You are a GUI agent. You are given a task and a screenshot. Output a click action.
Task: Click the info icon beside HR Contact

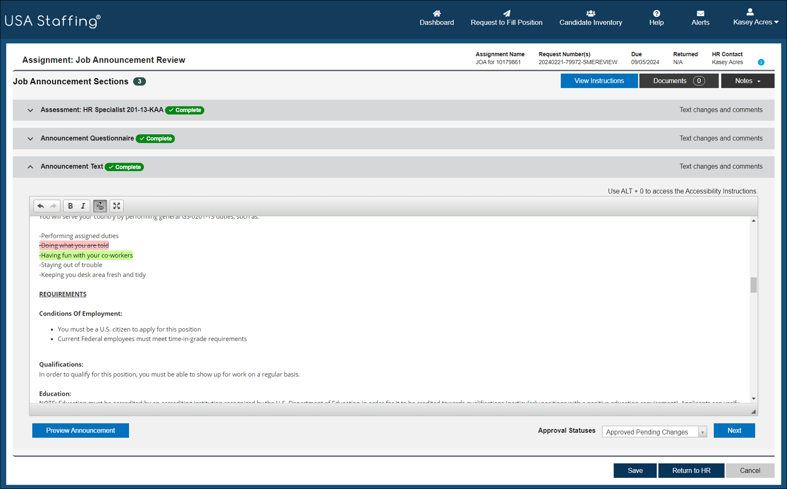[x=761, y=62]
